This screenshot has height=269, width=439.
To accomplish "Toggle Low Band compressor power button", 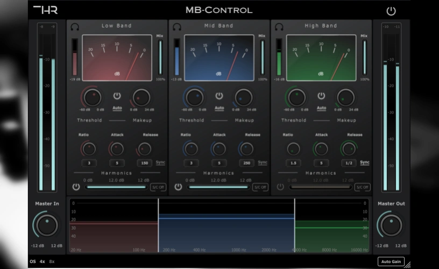I will pyautogui.click(x=117, y=96).
